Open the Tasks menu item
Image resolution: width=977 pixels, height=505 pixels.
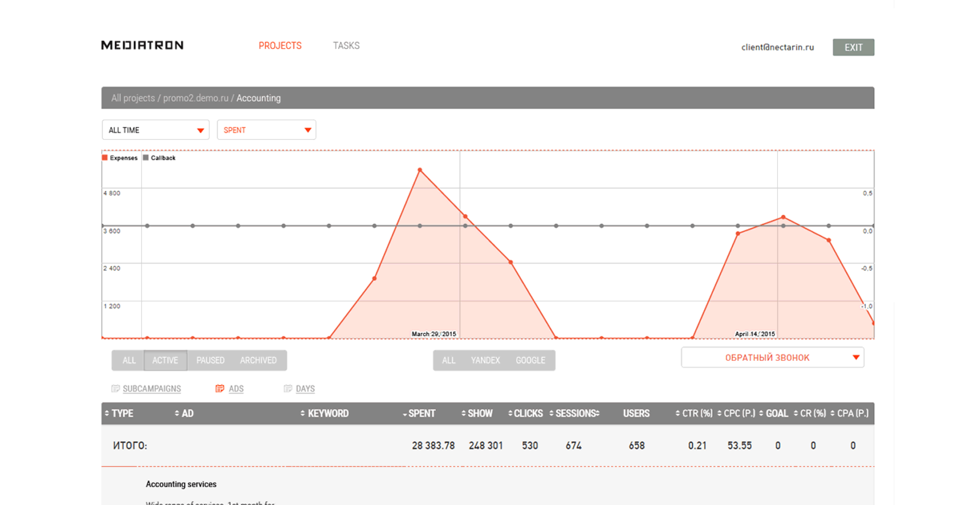point(346,46)
